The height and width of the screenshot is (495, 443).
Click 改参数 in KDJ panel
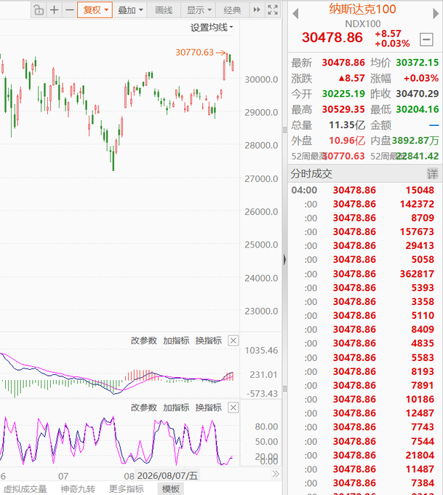pos(144,408)
